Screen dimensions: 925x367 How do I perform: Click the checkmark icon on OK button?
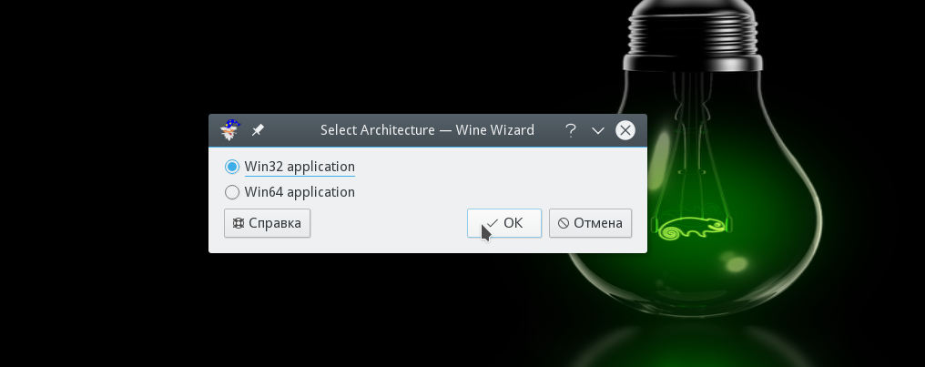point(492,223)
